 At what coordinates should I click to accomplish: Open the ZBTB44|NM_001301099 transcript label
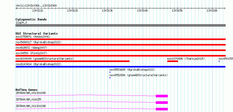(x=31, y=93)
